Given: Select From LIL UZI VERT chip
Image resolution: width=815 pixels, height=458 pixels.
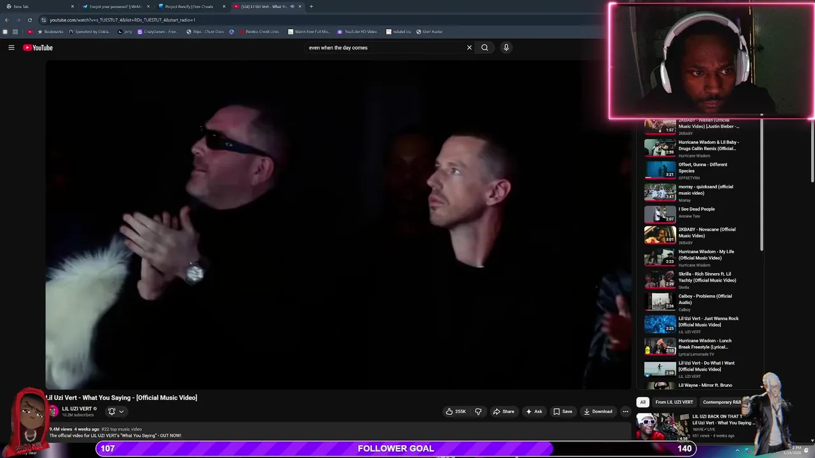Looking at the screenshot, I should (x=674, y=402).
